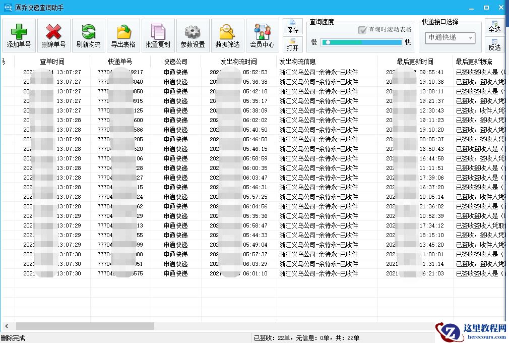Click the 刷新物流 (refresh logistics) icon

(88, 35)
